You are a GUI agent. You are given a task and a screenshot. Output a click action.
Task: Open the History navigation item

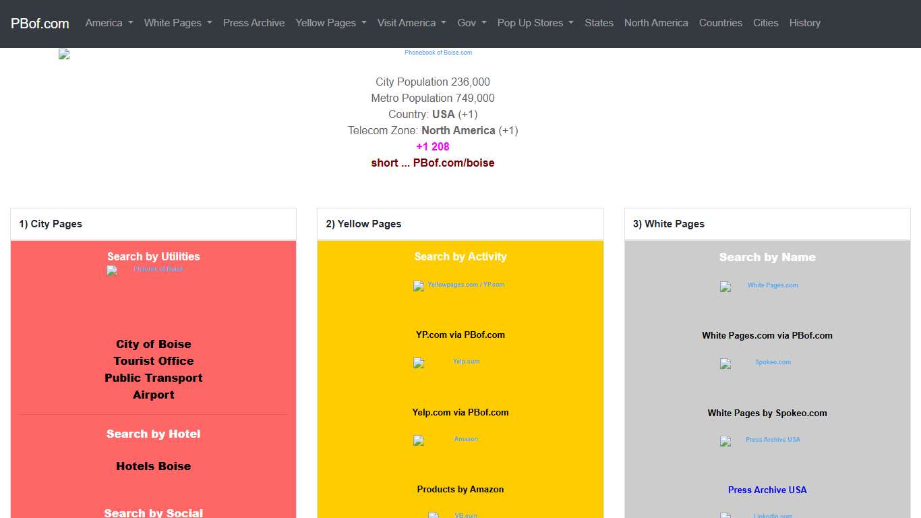[804, 22]
